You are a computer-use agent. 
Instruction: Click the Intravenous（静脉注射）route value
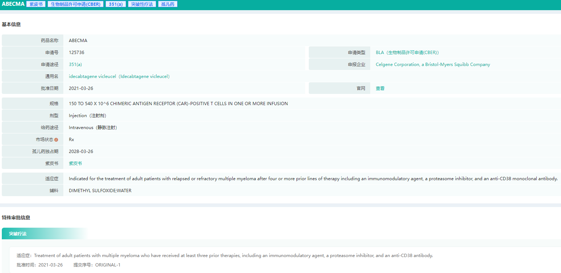pyautogui.click(x=93, y=128)
